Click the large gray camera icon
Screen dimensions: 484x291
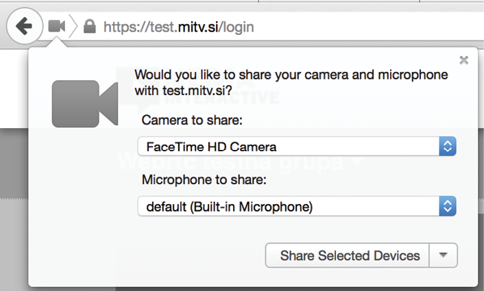(x=85, y=104)
